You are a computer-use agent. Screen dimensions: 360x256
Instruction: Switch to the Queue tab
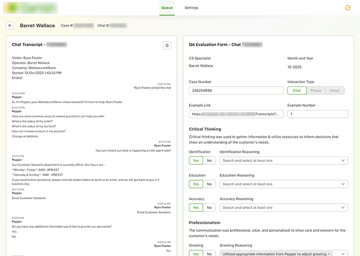(167, 8)
